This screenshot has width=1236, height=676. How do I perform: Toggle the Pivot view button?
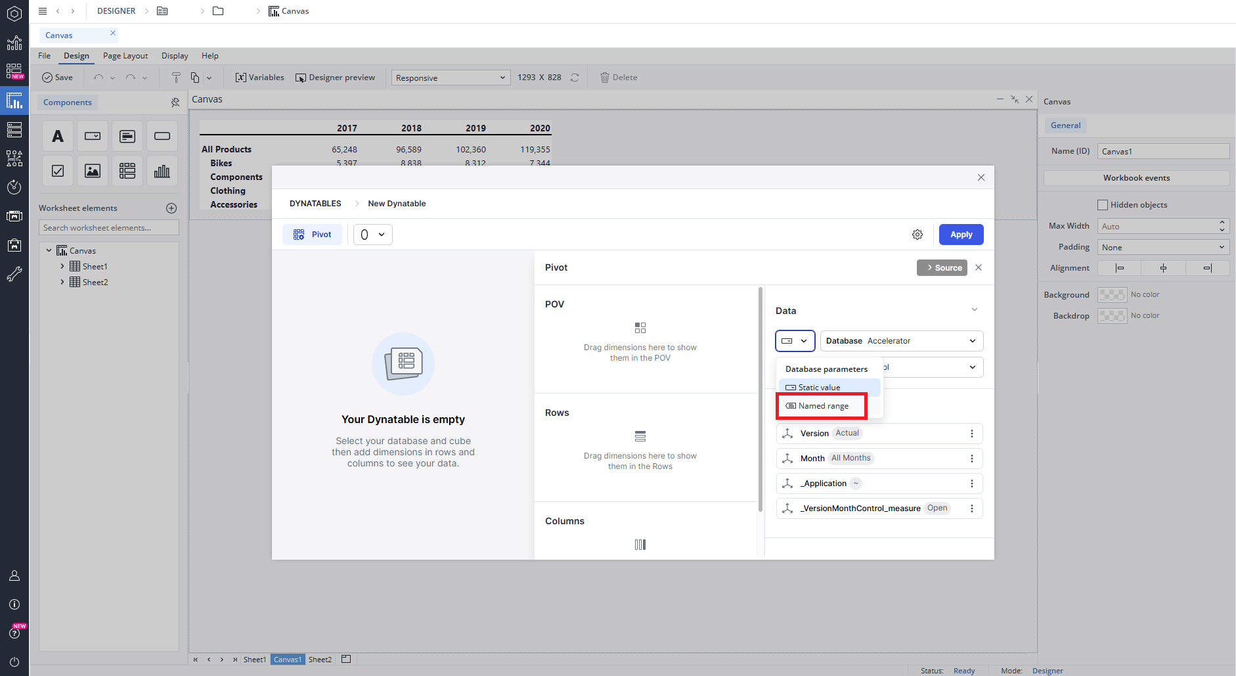[x=313, y=235]
